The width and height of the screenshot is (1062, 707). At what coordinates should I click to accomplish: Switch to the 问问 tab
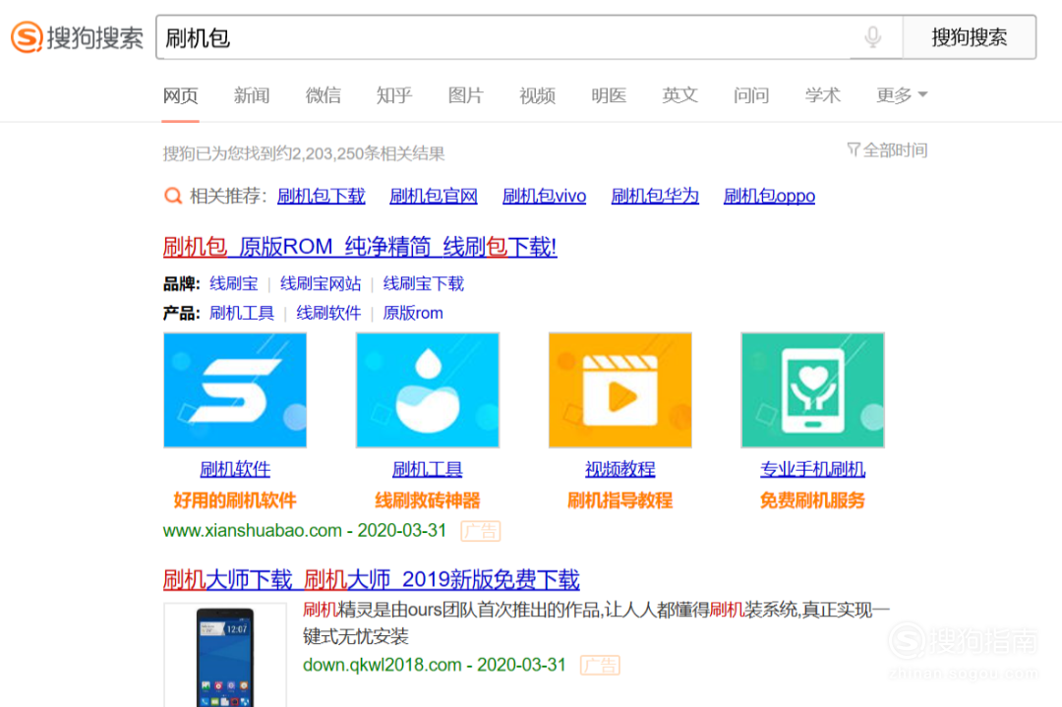tap(751, 95)
